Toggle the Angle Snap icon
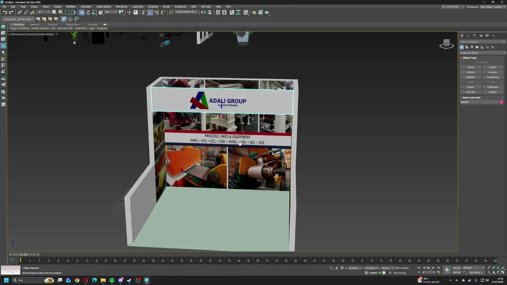Screen dimensions: 507x285 [x=150, y=12]
